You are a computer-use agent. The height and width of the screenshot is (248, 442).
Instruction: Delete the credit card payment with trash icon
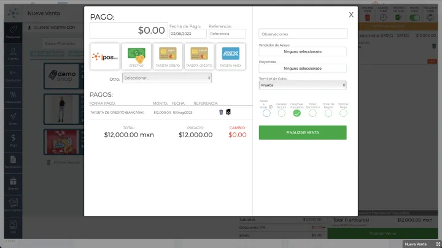coord(221,112)
